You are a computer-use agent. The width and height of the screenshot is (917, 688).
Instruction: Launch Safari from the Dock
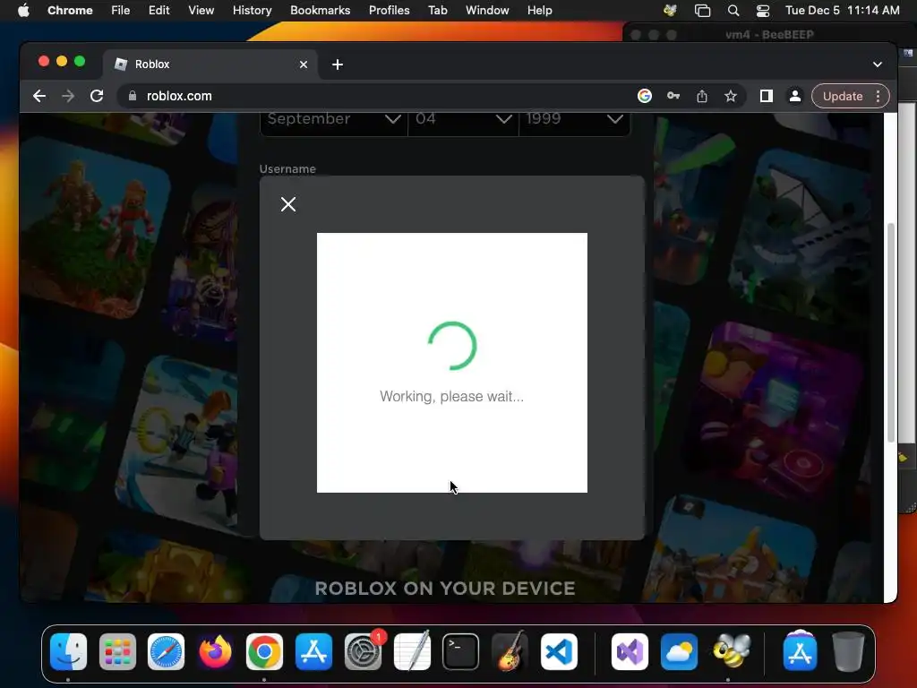coord(166,651)
